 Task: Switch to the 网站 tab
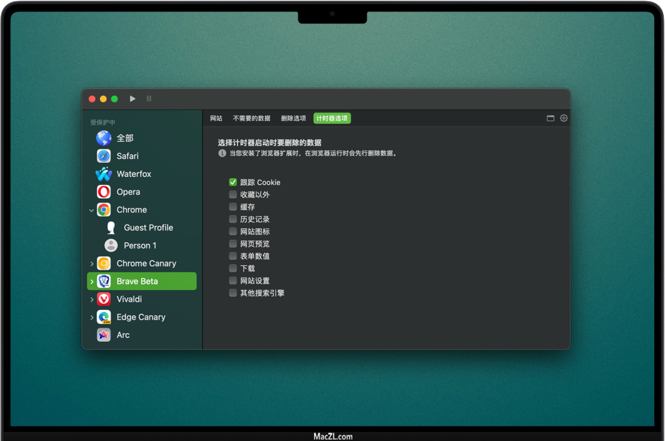(x=216, y=118)
